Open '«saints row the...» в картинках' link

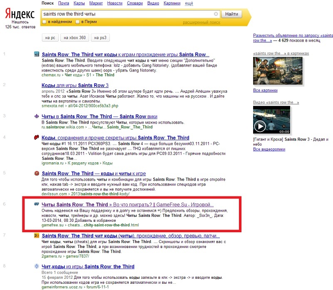coord(281,54)
